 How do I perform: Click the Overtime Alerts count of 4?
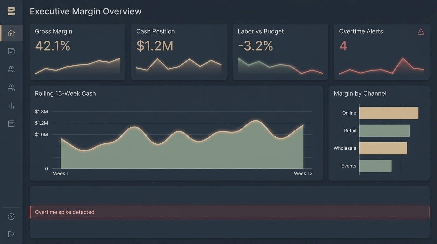(343, 46)
